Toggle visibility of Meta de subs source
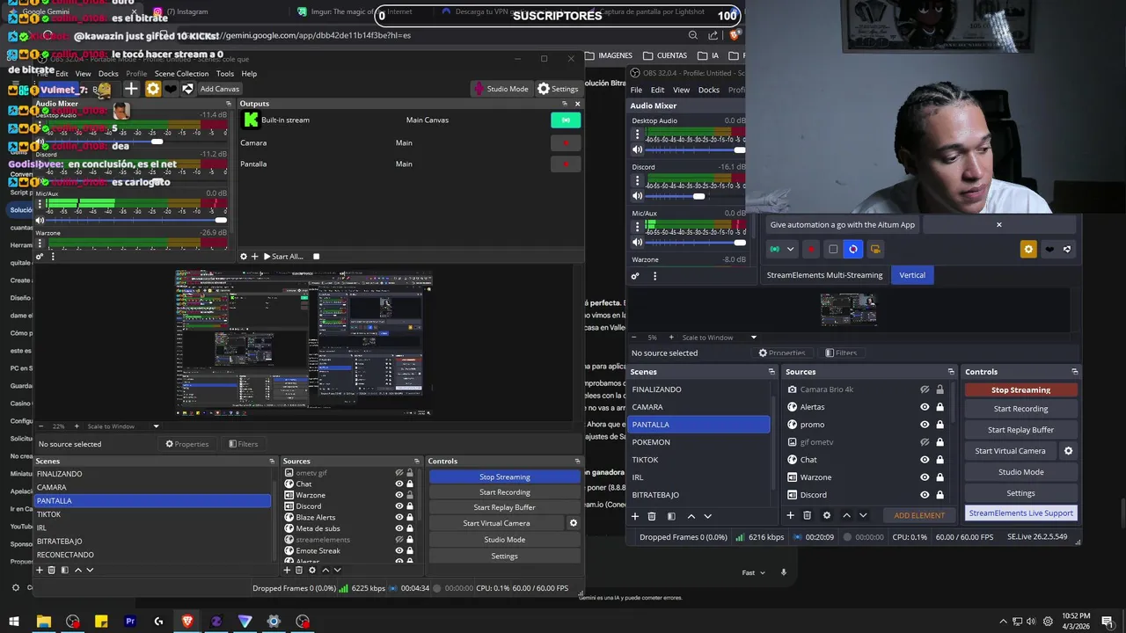Screen dimensions: 1126x633 (x=399, y=528)
